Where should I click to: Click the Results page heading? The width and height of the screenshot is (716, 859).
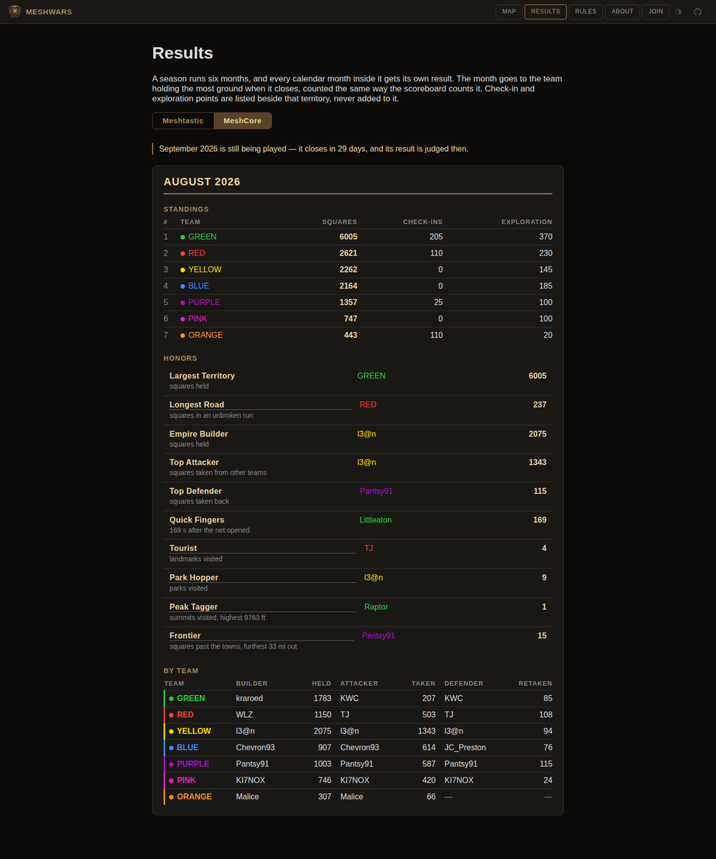(183, 53)
